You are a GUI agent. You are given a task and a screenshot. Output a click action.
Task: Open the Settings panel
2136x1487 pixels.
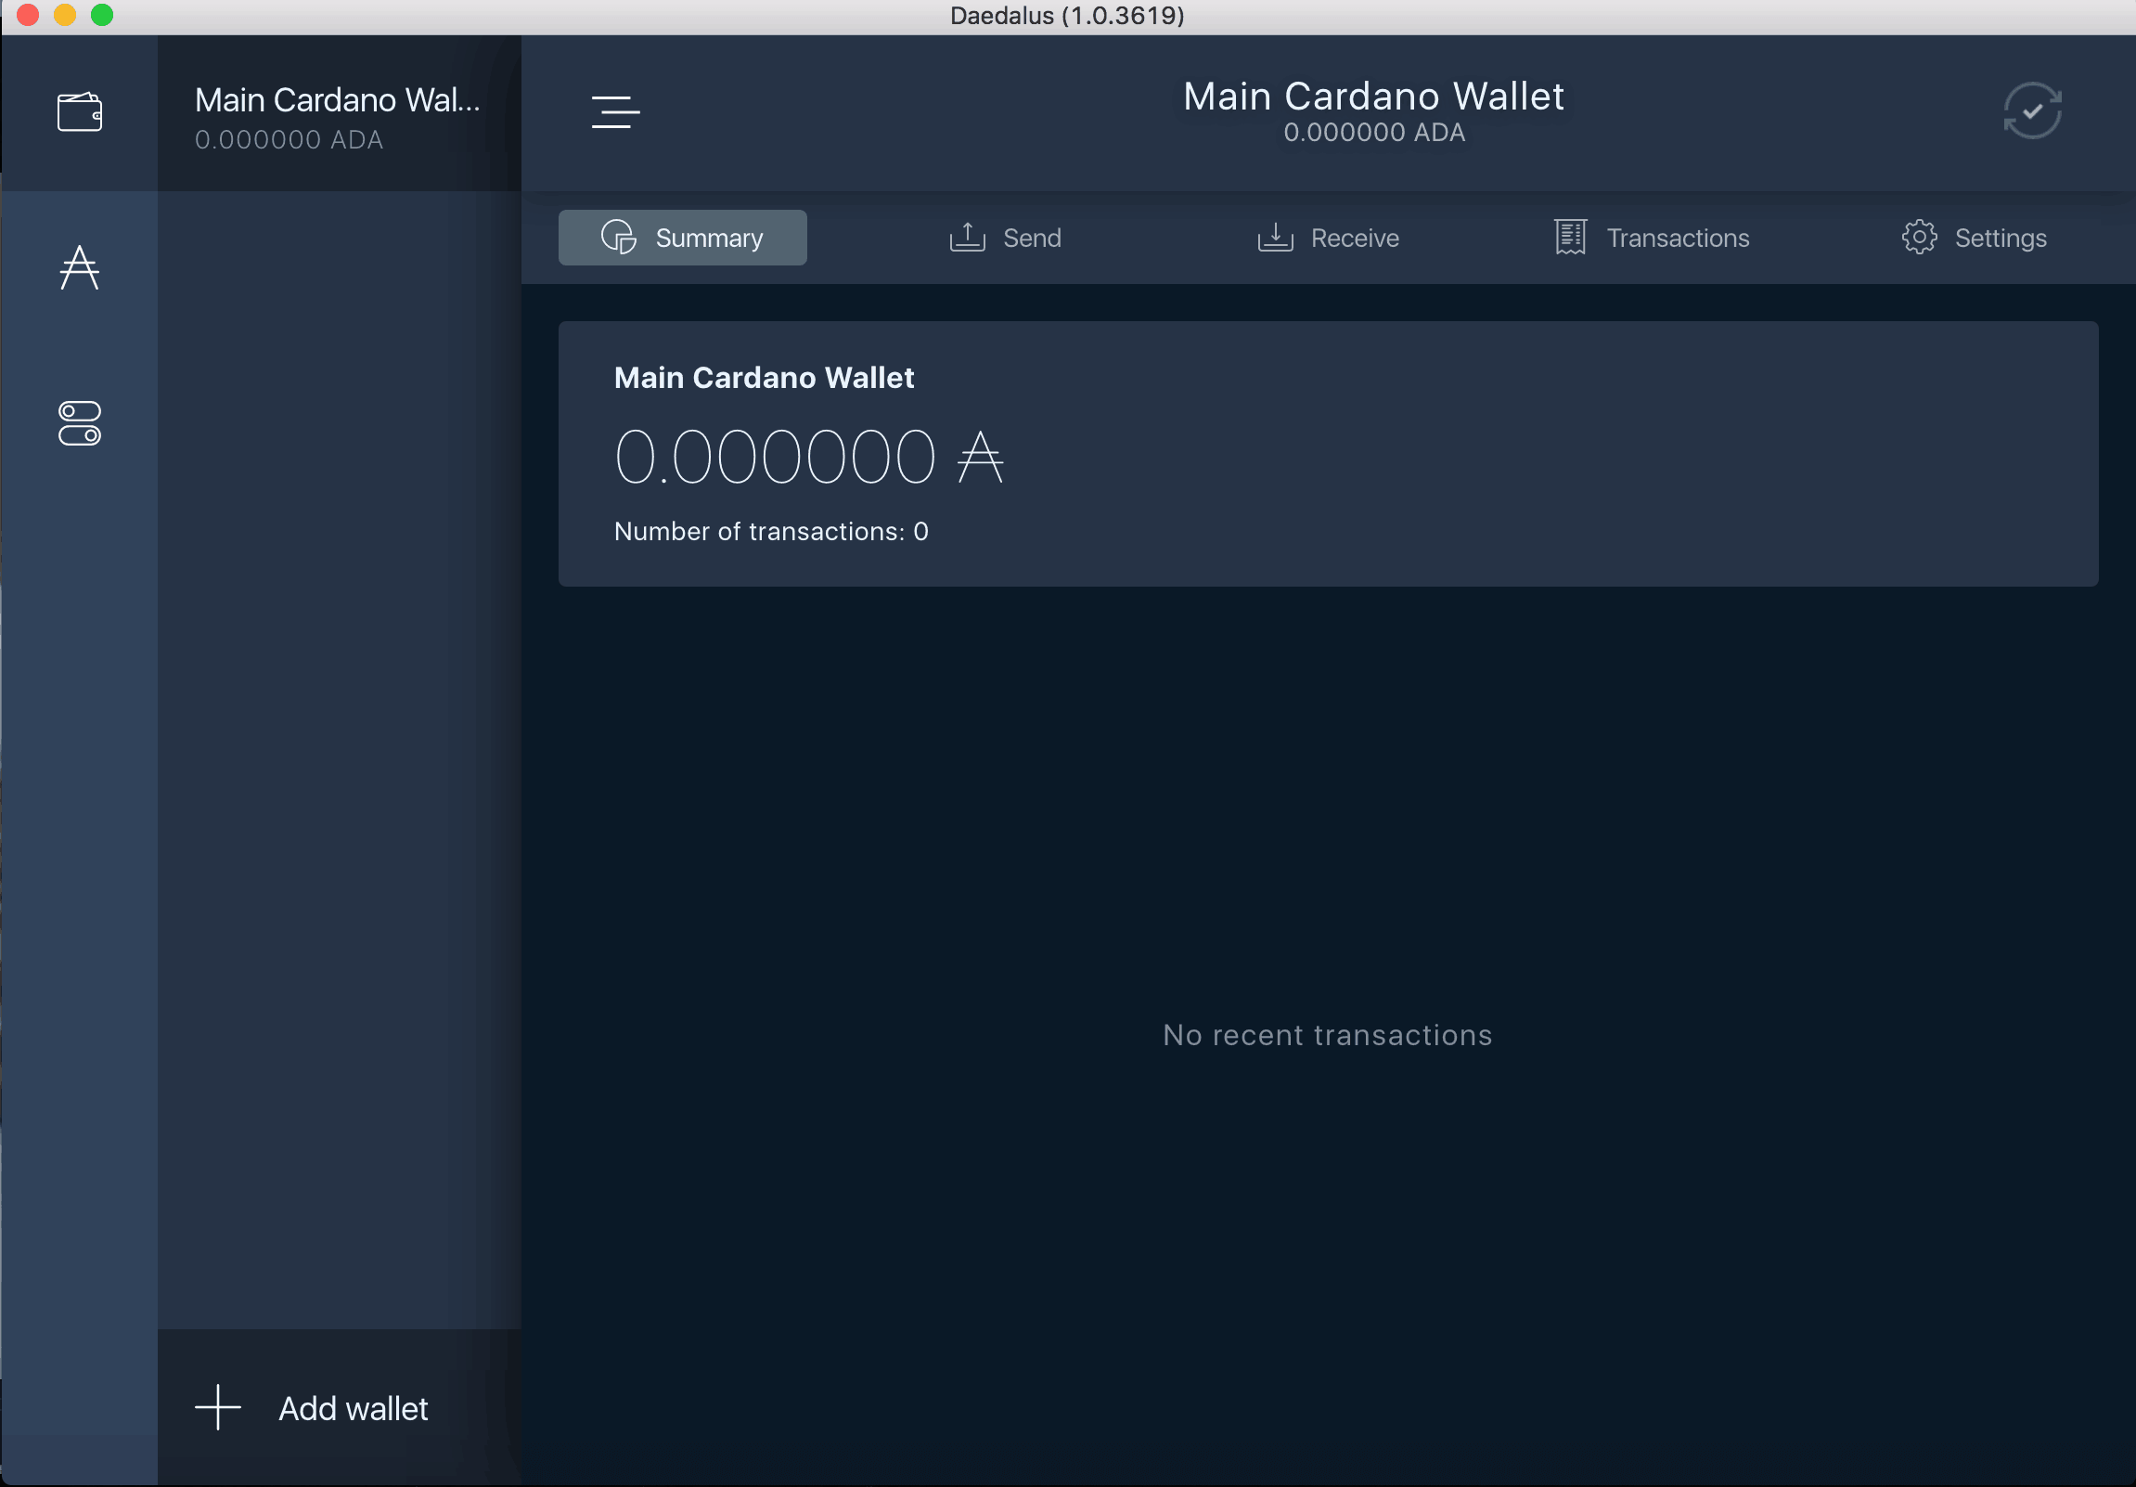(x=1974, y=237)
